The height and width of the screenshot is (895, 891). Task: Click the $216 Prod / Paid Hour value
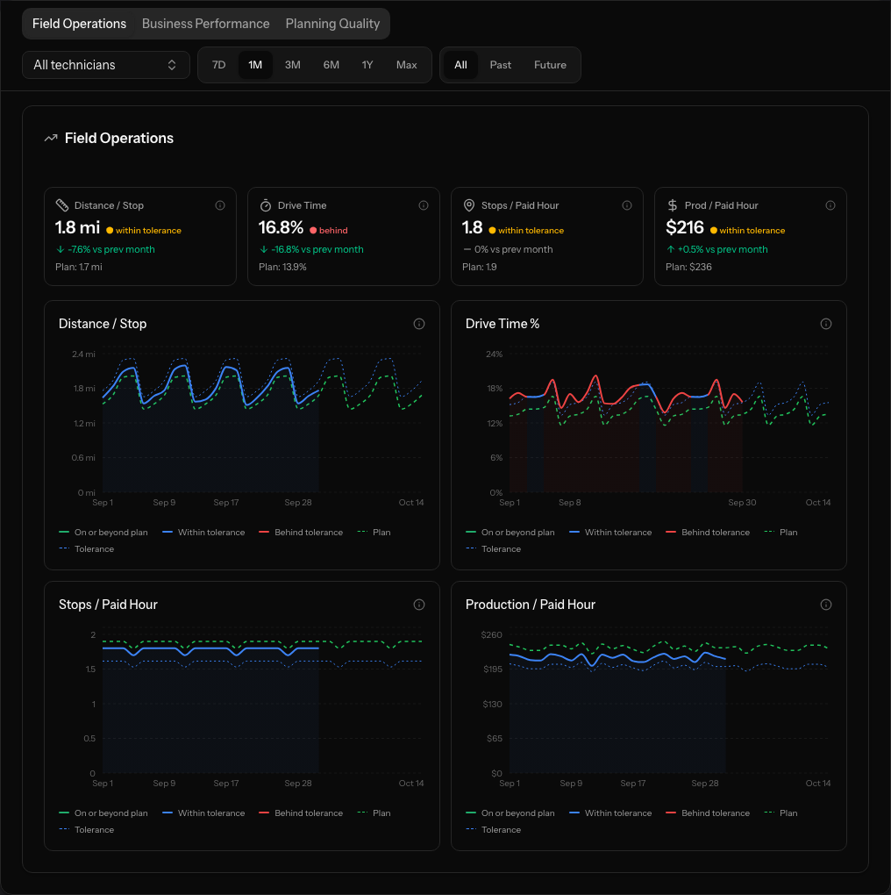685,228
